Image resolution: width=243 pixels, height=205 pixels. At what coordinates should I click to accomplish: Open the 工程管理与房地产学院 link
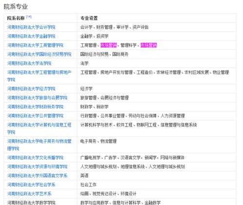(x=39, y=76)
